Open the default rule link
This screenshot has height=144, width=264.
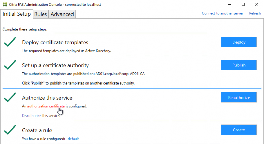[73, 139]
